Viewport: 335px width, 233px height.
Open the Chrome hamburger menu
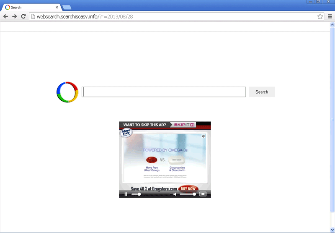tap(329, 16)
